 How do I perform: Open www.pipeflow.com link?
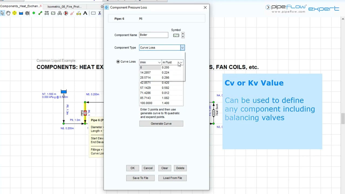coord(288,12)
